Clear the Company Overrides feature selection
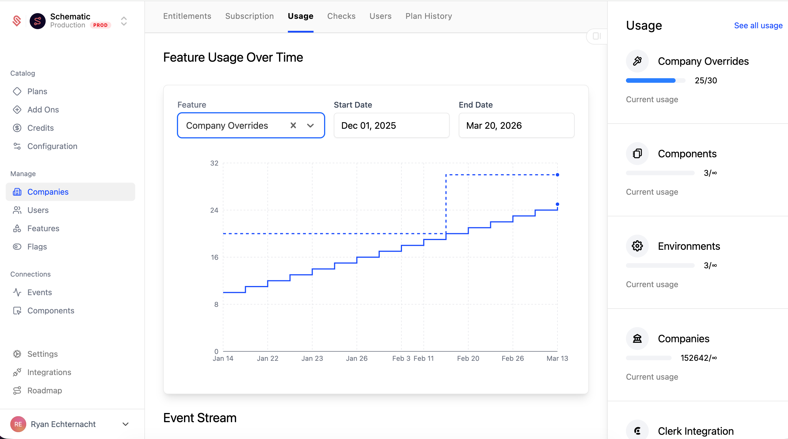 [293, 126]
